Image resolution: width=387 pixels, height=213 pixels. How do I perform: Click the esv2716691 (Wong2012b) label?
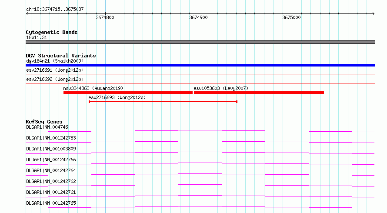click(x=55, y=70)
